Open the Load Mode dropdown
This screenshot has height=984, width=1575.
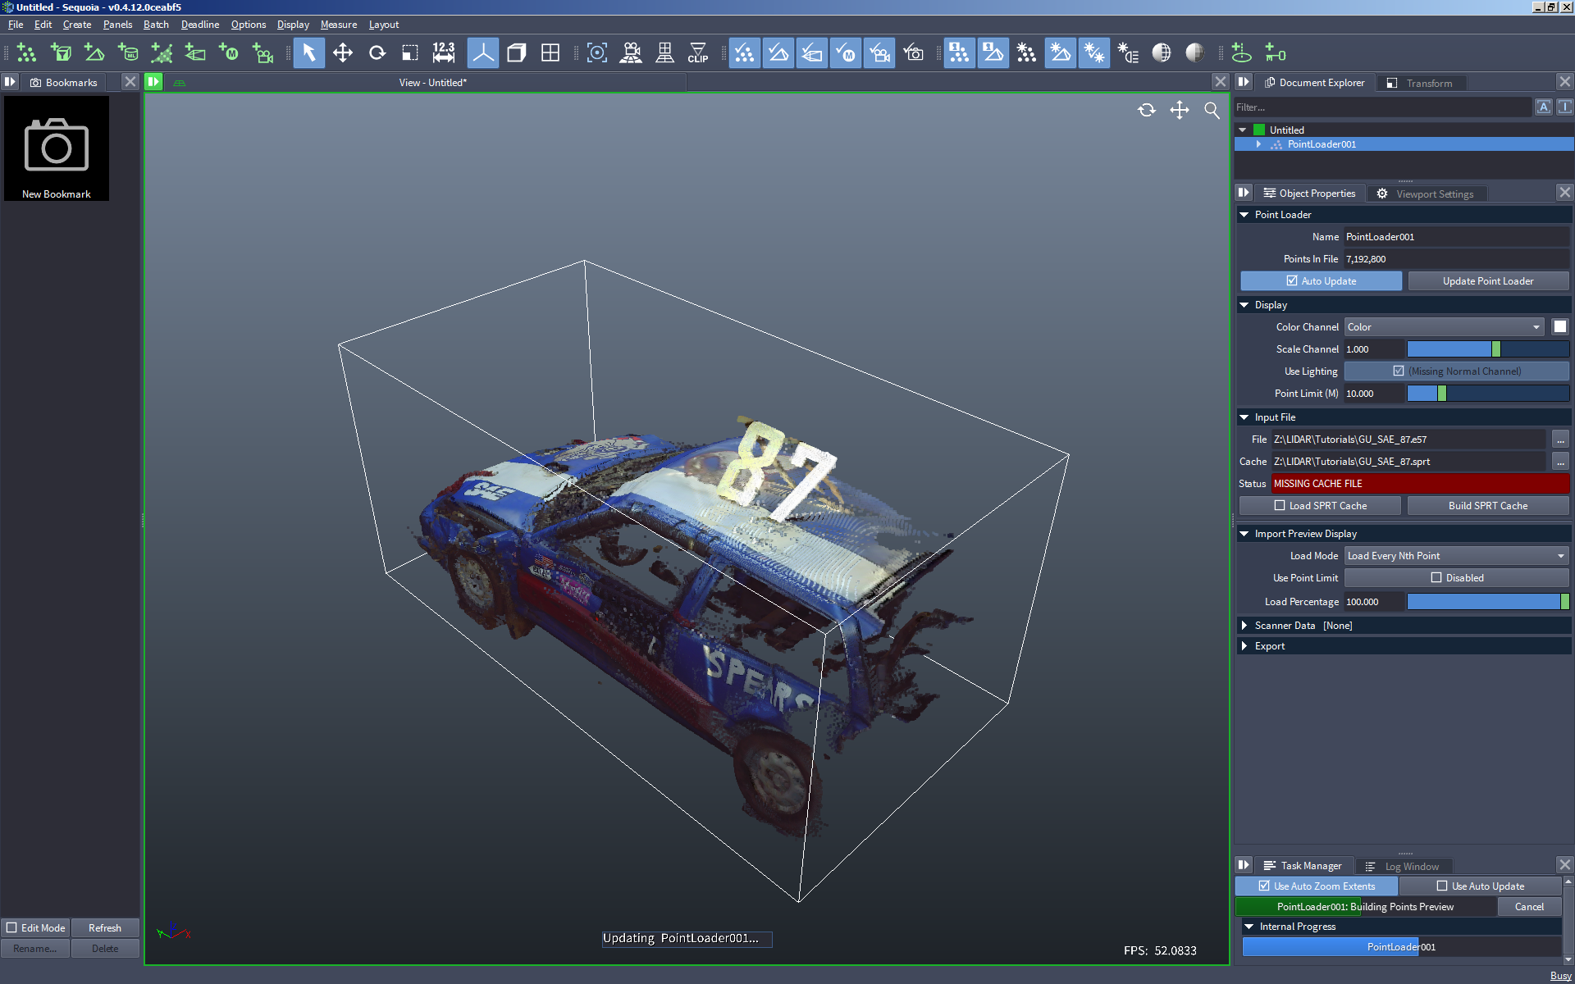click(x=1456, y=556)
